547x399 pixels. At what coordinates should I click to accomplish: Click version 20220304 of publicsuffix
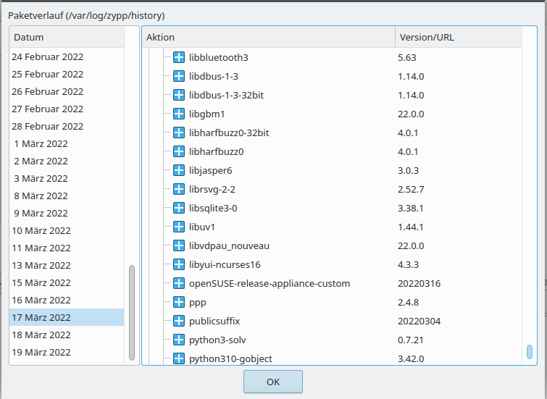tap(419, 321)
